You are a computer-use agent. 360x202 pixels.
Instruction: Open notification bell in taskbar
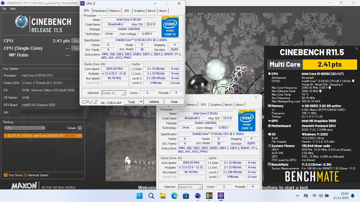point(353,196)
